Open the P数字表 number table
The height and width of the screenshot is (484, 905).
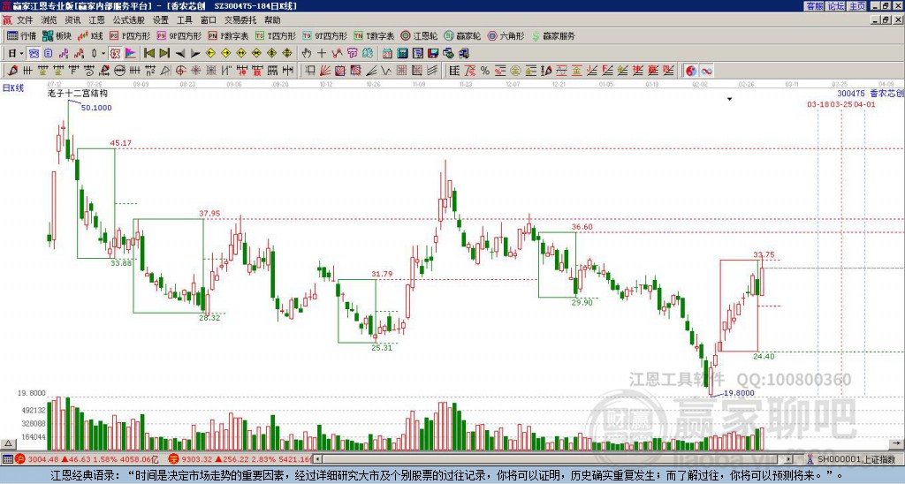(x=228, y=35)
